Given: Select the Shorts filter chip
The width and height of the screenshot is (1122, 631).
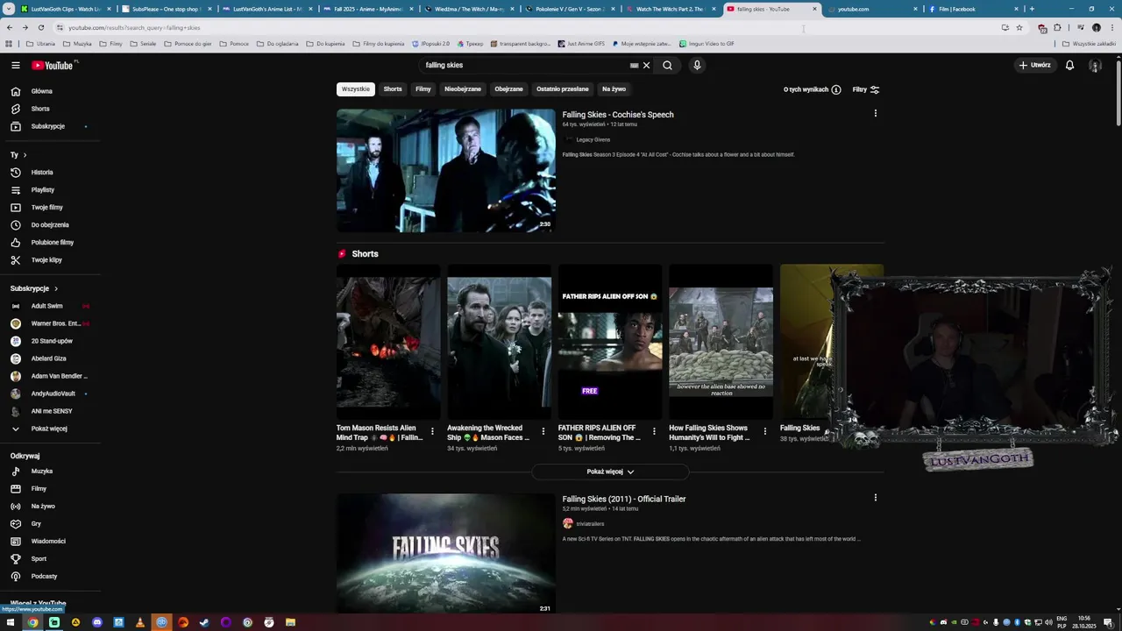Looking at the screenshot, I should (393, 89).
